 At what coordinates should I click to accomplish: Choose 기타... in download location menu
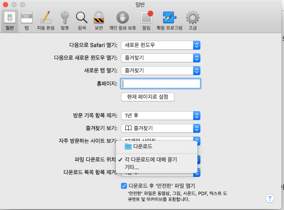point(157,167)
